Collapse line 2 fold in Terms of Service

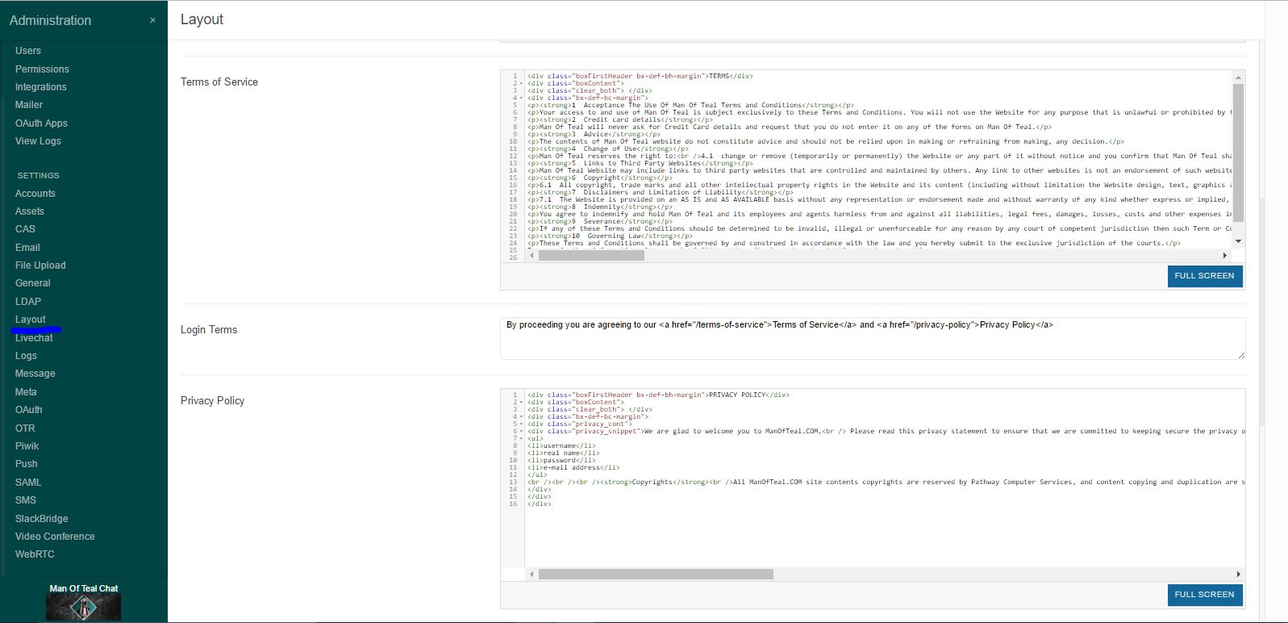click(521, 84)
